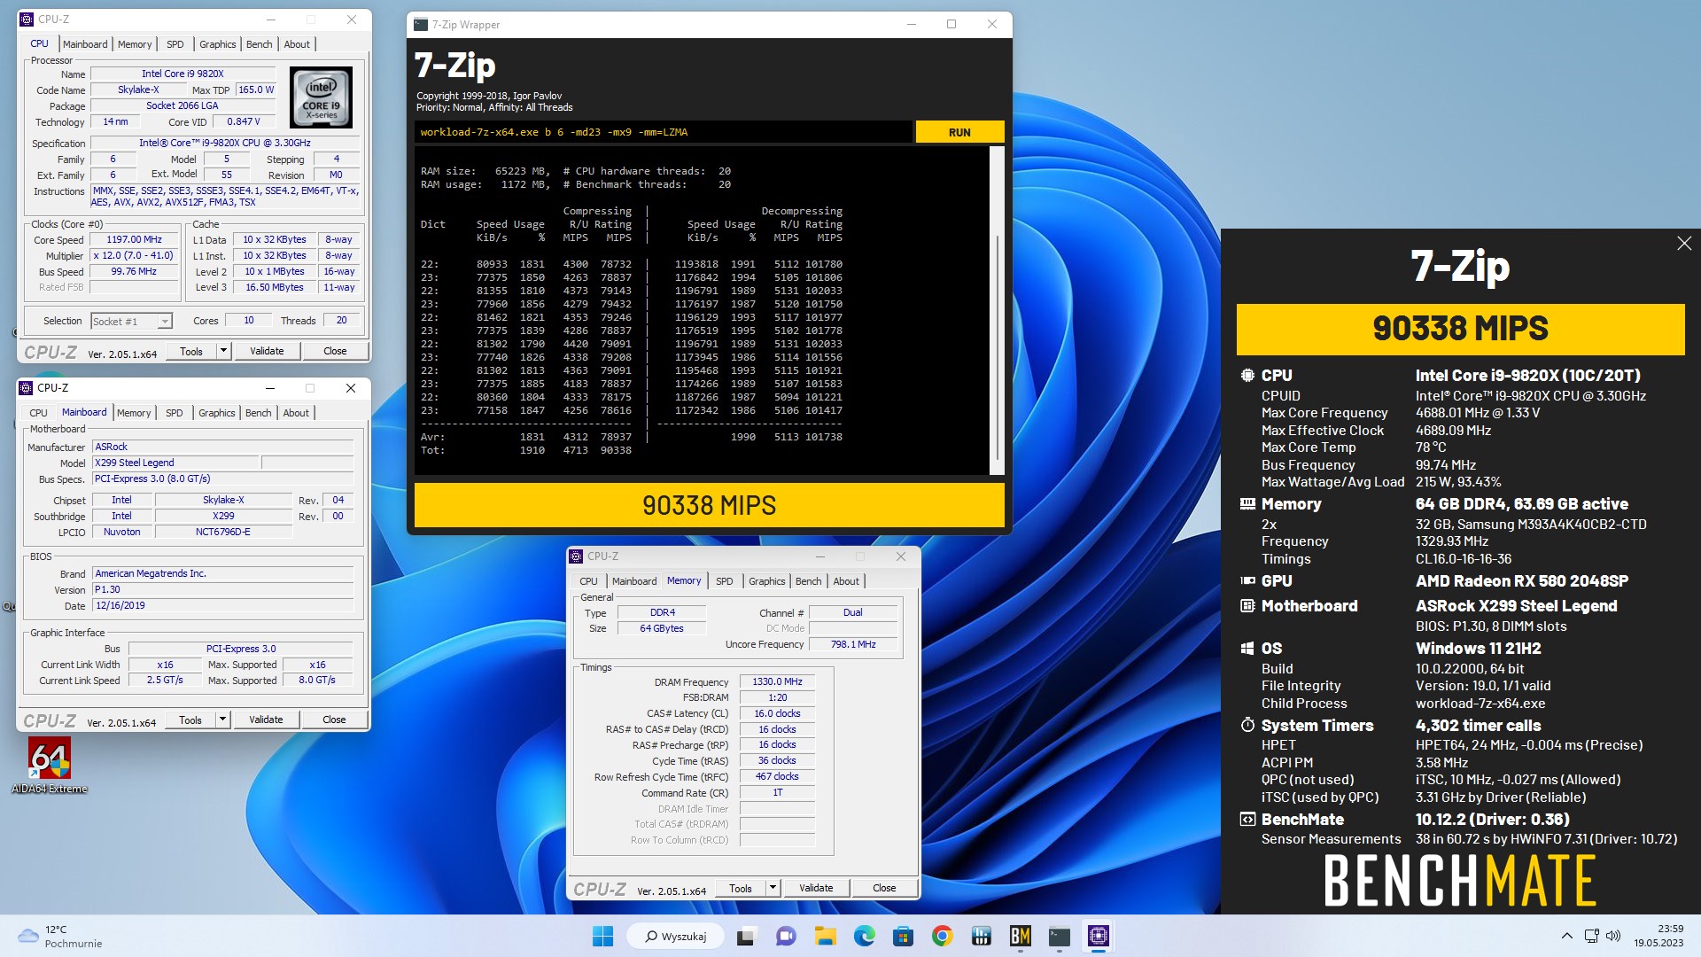Open the weather widget showing 12°C

[x=60, y=936]
